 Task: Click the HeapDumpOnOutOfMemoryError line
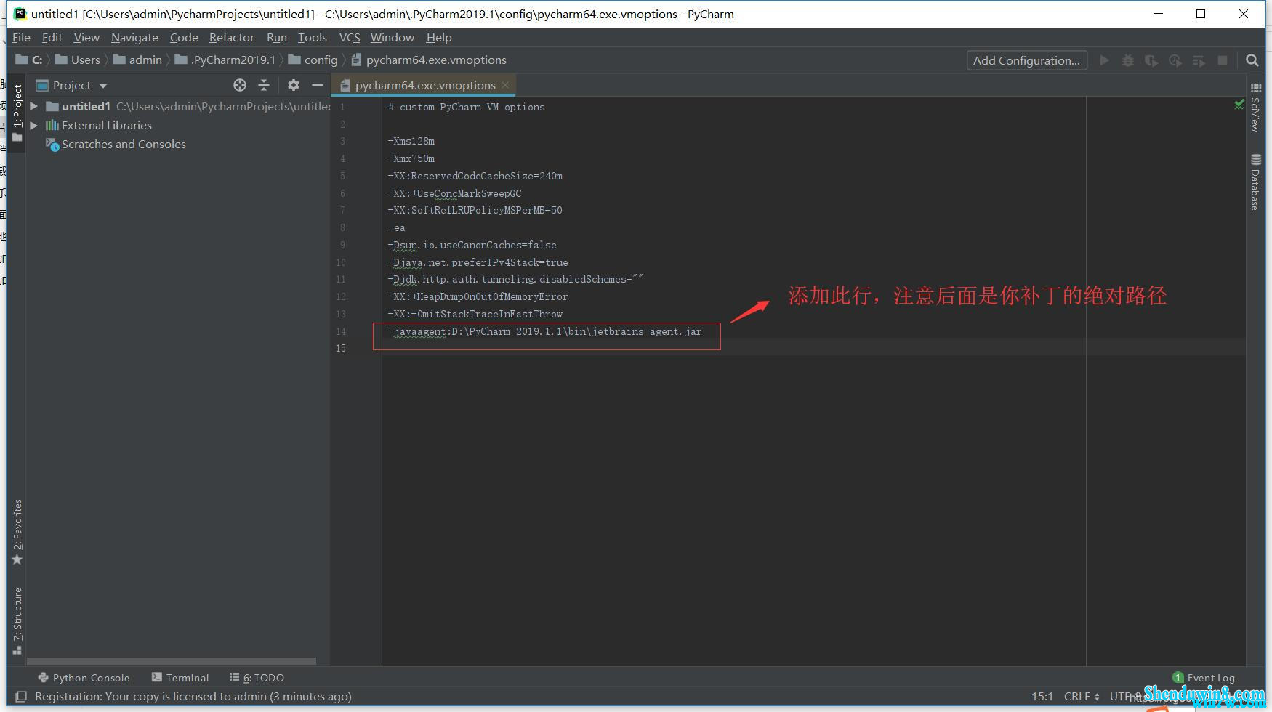click(478, 296)
